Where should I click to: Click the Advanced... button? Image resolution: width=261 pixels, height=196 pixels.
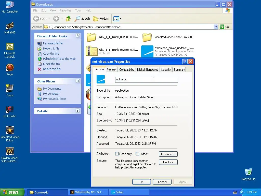pyautogui.click(x=168, y=154)
